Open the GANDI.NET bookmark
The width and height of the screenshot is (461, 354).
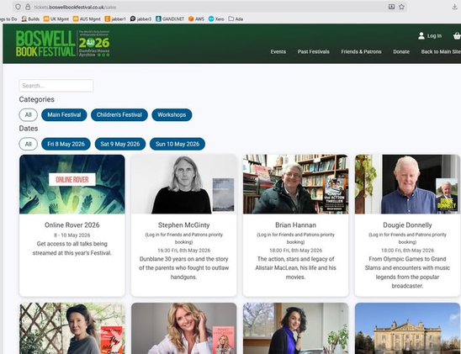(x=170, y=18)
